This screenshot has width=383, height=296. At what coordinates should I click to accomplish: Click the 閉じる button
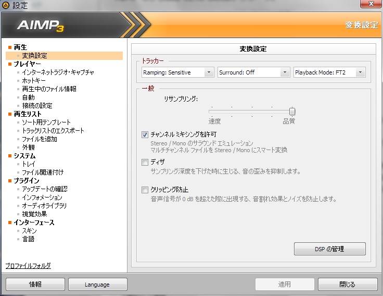348,284
